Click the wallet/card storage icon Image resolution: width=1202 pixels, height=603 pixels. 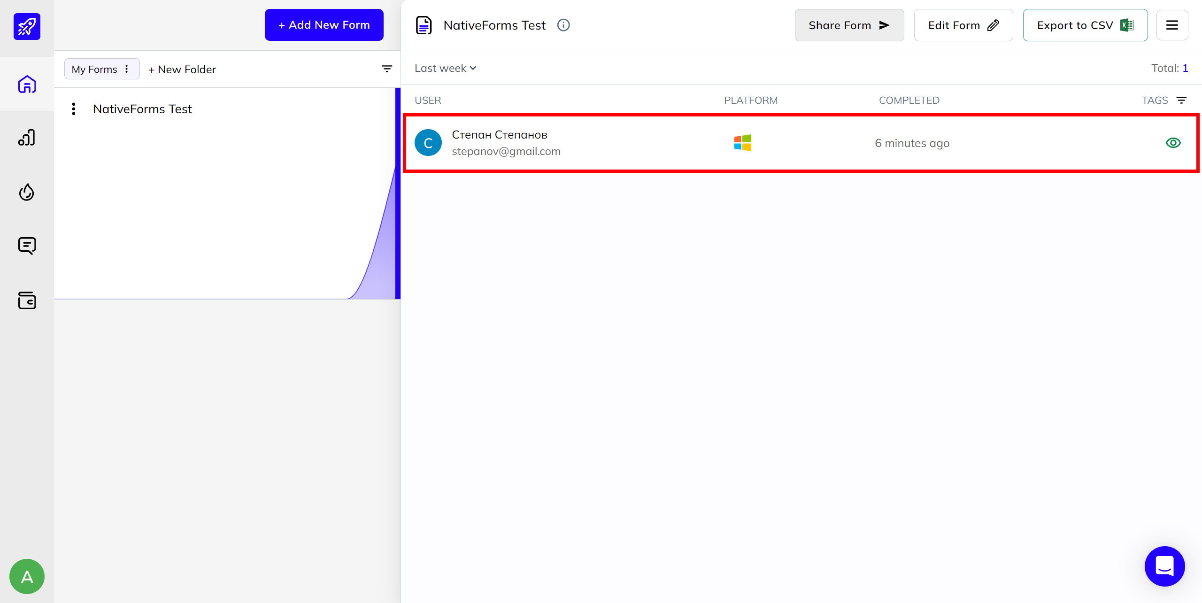[27, 300]
